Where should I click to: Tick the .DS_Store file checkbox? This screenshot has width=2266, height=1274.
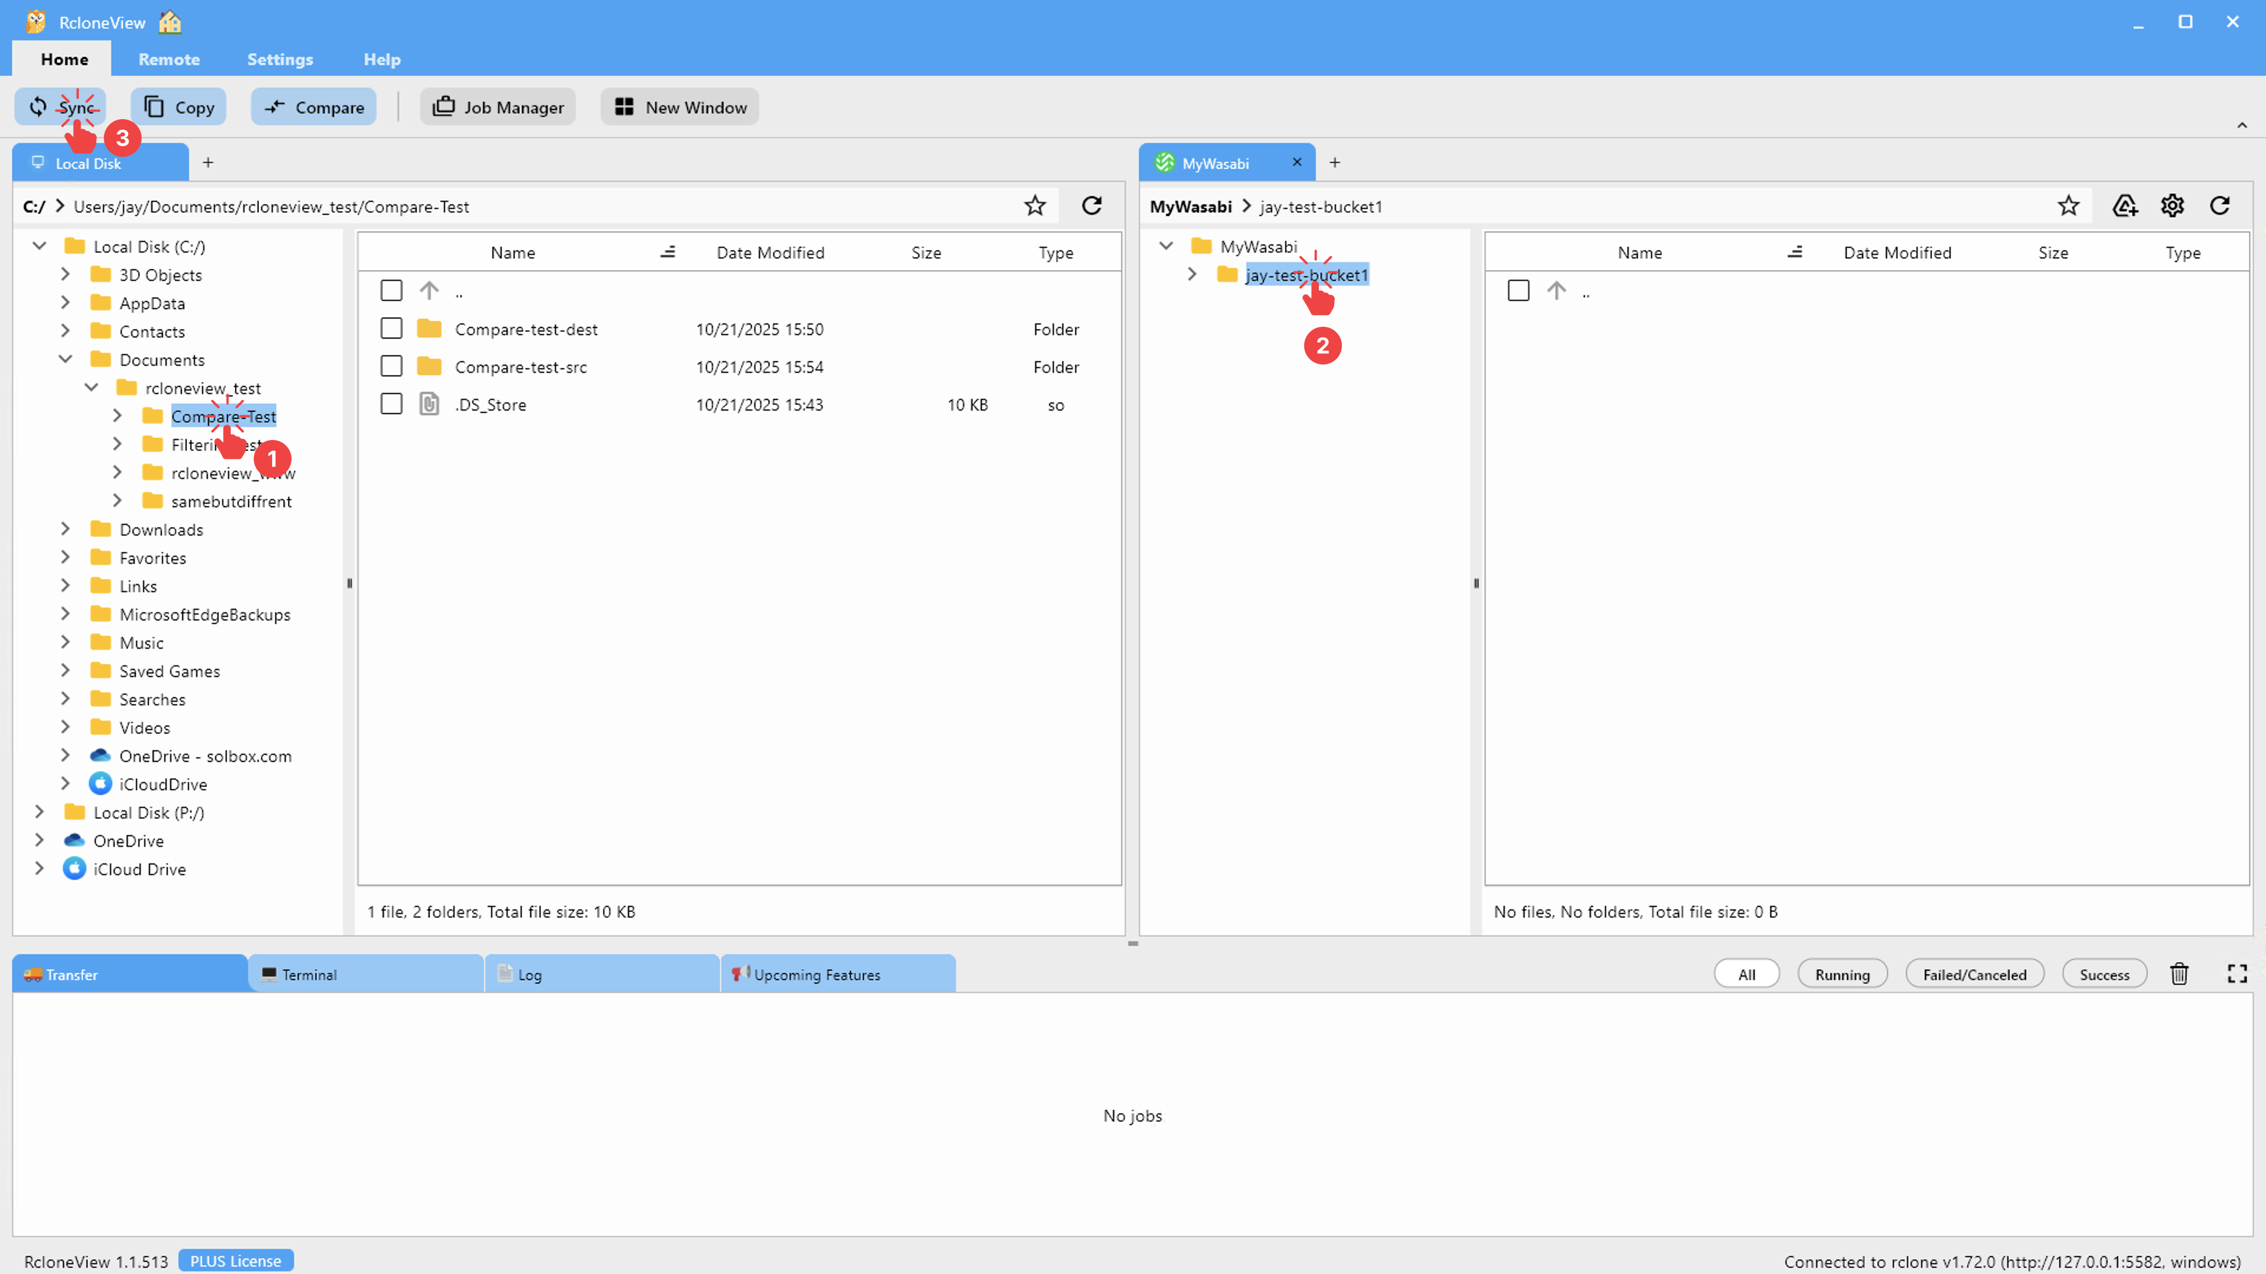pos(391,405)
